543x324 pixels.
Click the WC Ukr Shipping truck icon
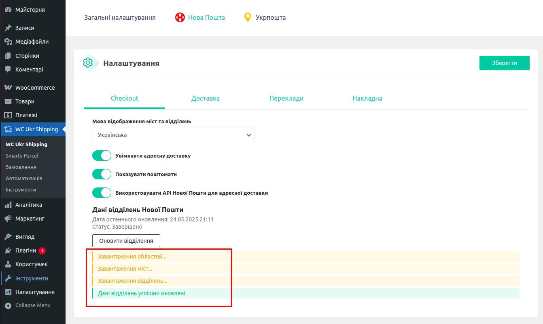[x=8, y=129]
